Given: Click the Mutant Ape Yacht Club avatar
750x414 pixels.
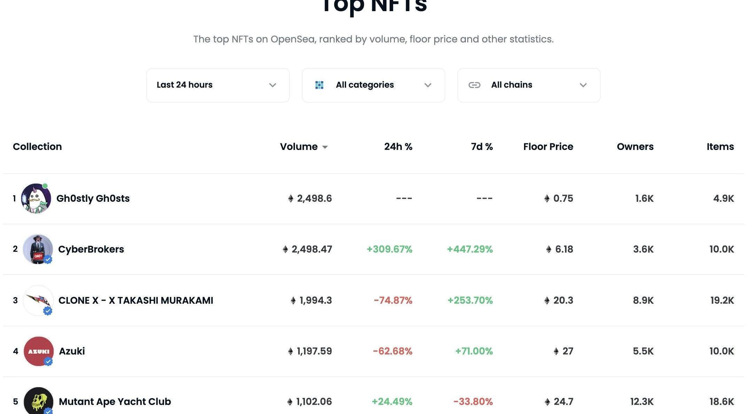Looking at the screenshot, I should click(x=38, y=401).
